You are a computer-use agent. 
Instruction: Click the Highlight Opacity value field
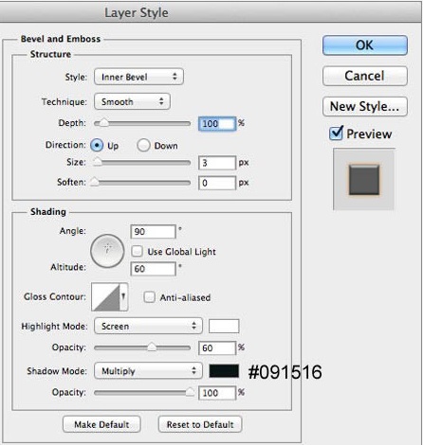pos(217,347)
